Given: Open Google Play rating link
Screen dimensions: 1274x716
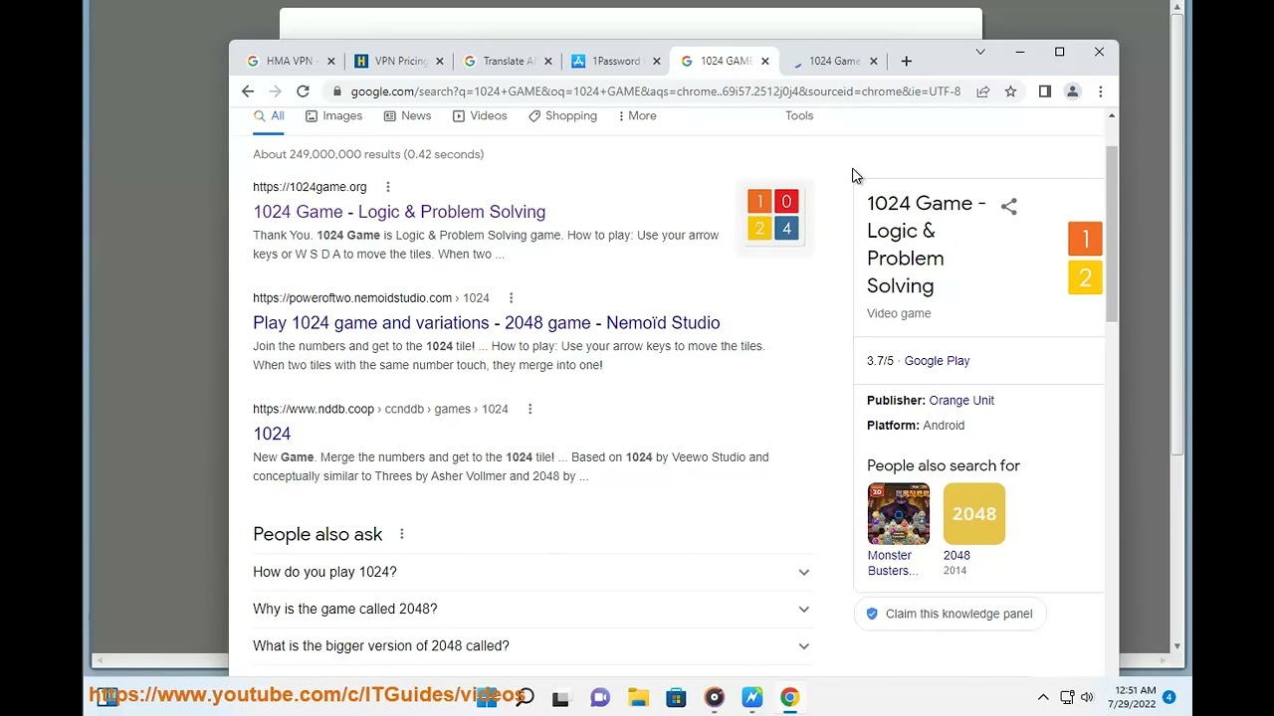Looking at the screenshot, I should [x=937, y=361].
